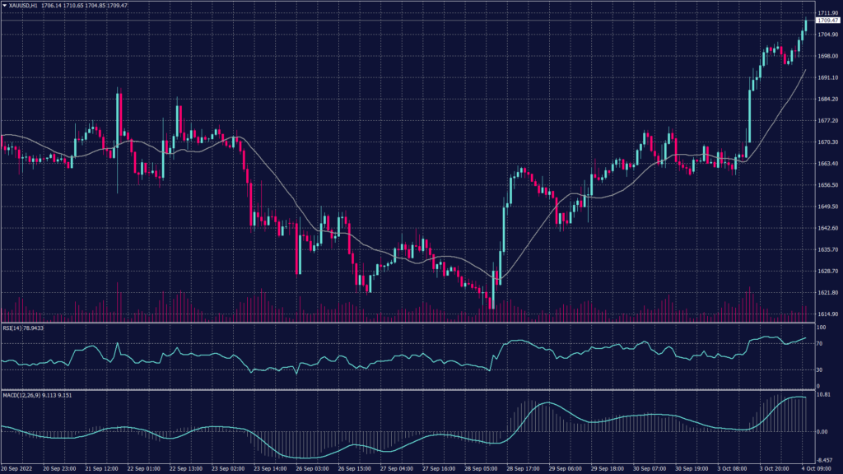Click the MACD -8.457 scale value
The width and height of the screenshot is (843, 474).
[x=826, y=460]
